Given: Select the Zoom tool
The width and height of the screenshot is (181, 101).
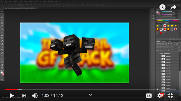Looking at the screenshot, I should (x=2, y=68).
